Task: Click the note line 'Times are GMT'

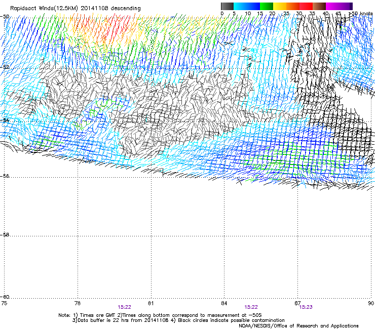Action: (x=98, y=315)
